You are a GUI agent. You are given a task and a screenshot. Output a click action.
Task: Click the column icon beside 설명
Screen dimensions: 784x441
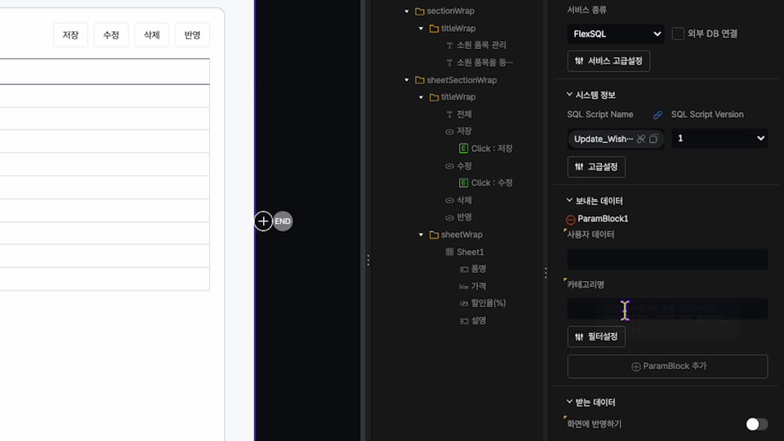click(x=464, y=321)
